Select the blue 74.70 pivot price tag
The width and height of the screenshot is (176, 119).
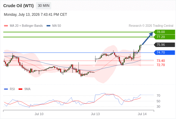[164, 52]
